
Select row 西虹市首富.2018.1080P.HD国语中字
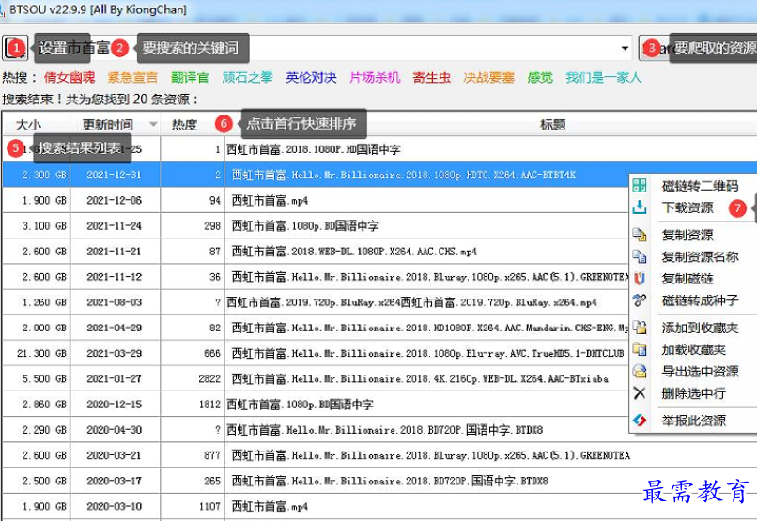[x=379, y=149]
